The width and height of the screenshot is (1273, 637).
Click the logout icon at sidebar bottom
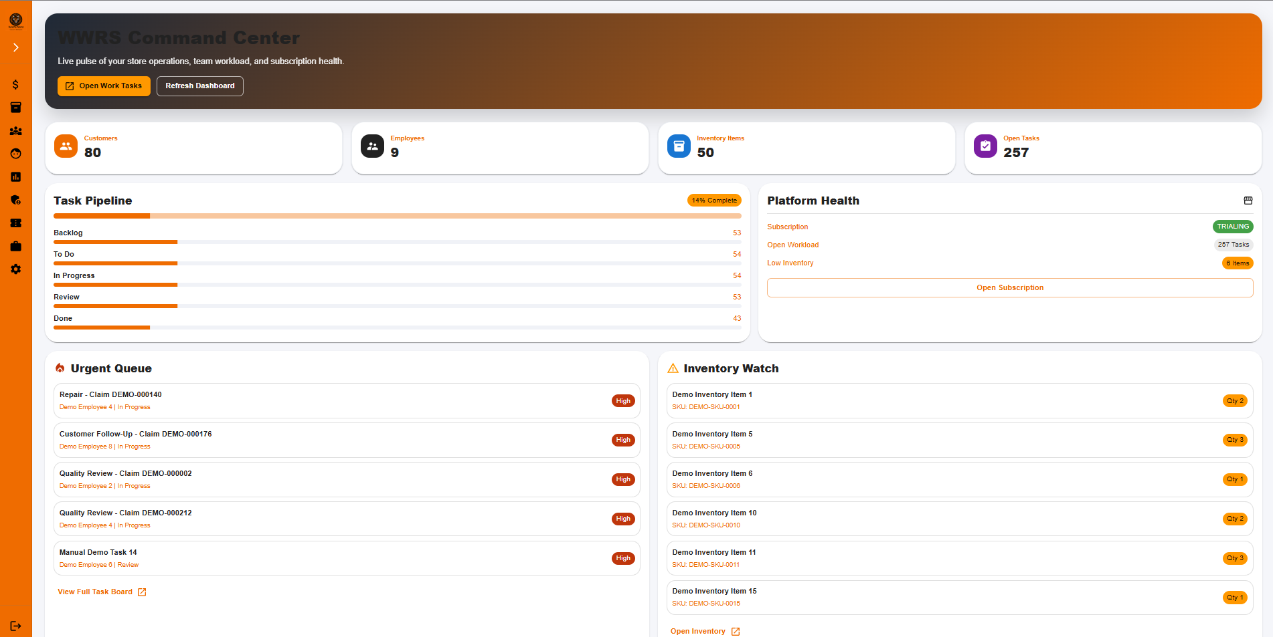click(x=15, y=626)
